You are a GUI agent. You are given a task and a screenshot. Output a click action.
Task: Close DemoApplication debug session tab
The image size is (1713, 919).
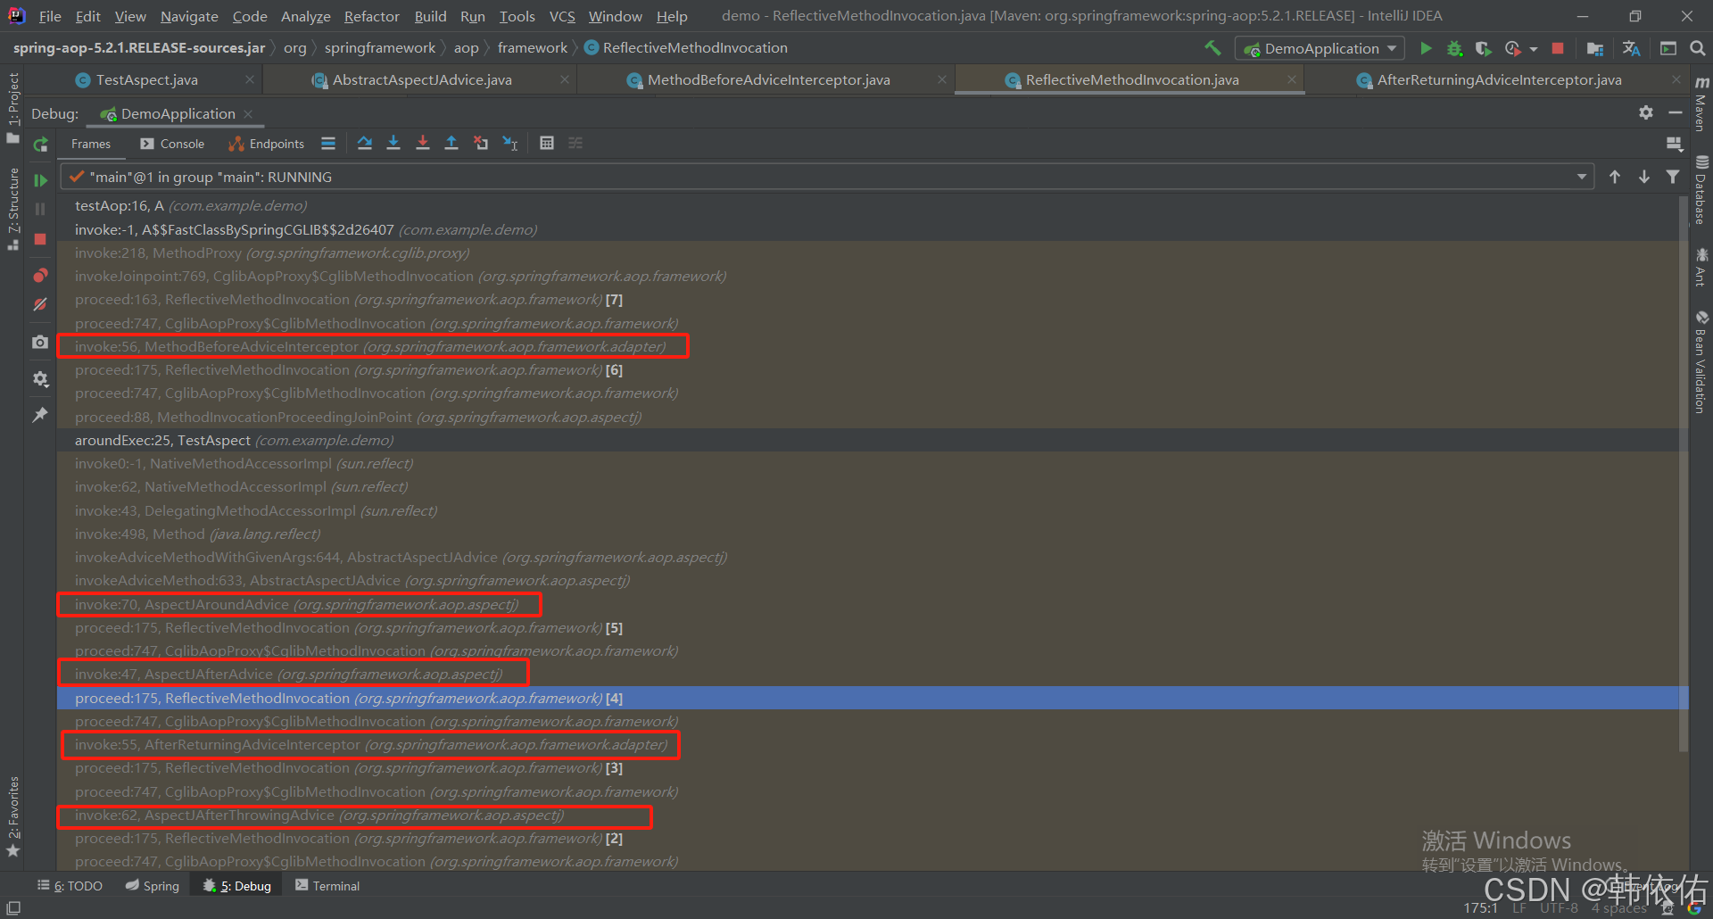(x=248, y=113)
